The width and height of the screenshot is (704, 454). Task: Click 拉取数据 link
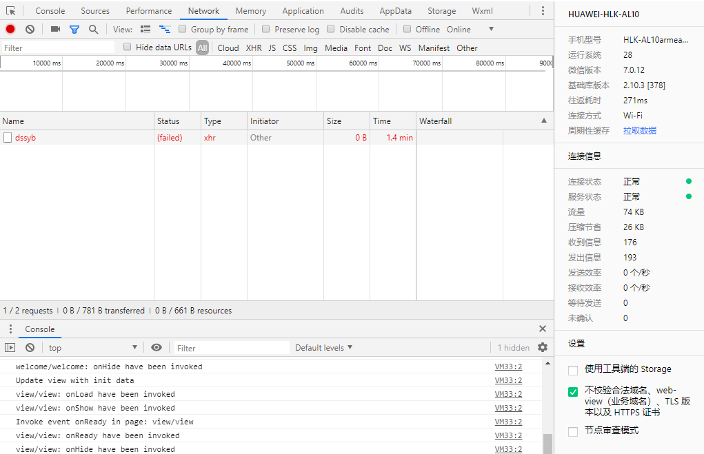(640, 130)
